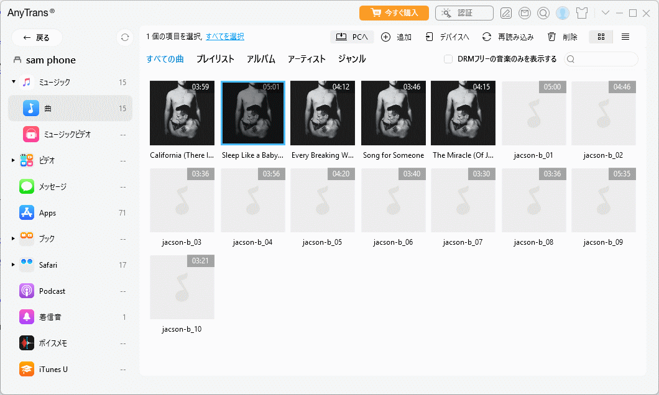Screen dimensions: 659x395
Task: Select jacson-b_04 song thumbnail
Action: [253, 200]
